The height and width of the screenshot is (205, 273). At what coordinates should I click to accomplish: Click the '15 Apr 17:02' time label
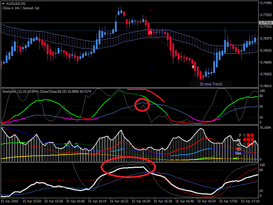[228, 201]
